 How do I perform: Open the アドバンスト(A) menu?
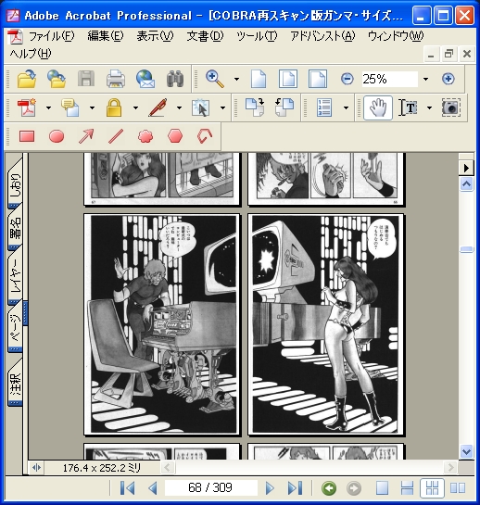tap(322, 36)
